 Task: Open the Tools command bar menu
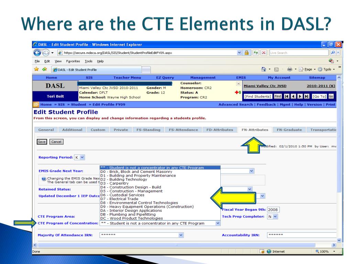coord(327,69)
